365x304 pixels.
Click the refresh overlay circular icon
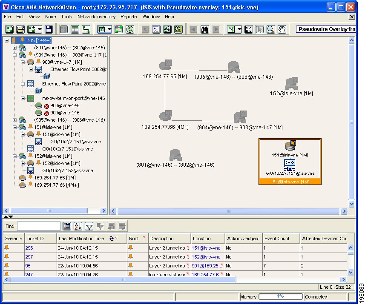coord(130,29)
